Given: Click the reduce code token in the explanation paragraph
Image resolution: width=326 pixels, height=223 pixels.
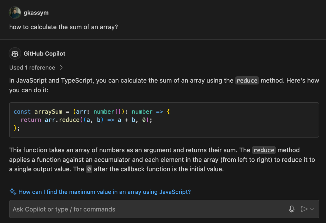Looking at the screenshot, I should pos(264,150).
